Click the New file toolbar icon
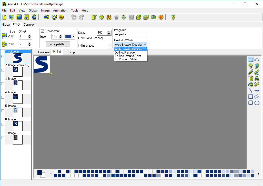Viewport: 263px width, 186px height. 4,17
